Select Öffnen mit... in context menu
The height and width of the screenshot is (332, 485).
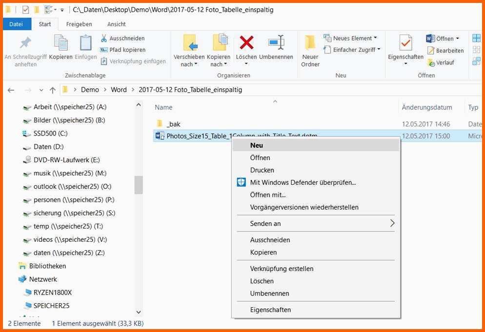(268, 195)
